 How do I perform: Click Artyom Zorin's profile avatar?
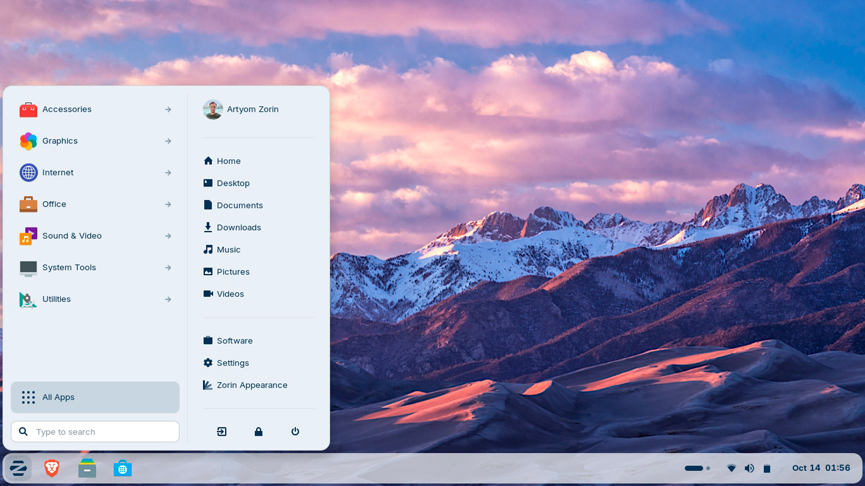[213, 109]
